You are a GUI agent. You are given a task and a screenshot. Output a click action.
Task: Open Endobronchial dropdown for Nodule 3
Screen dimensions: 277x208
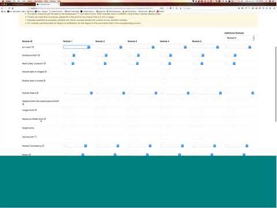point(134,55)
